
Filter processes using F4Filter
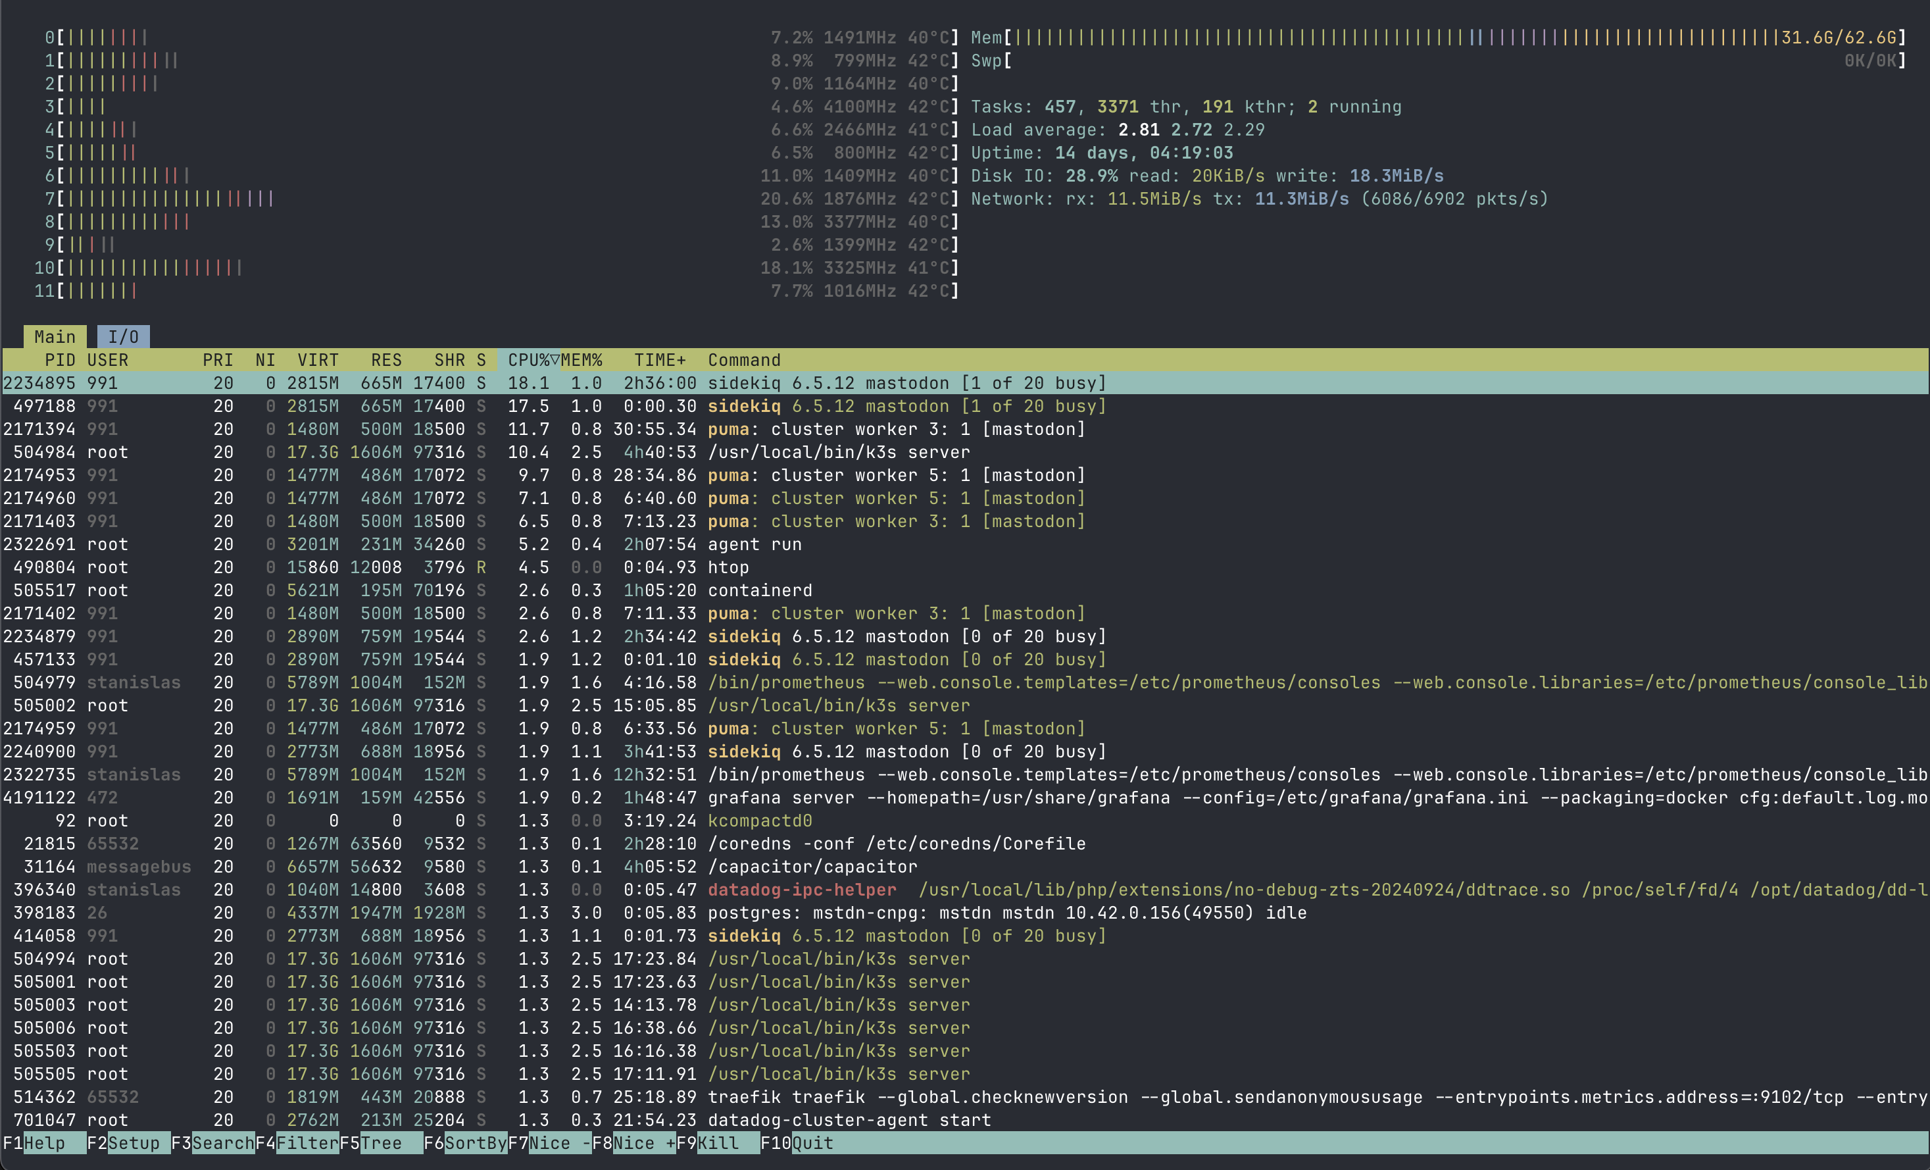pyautogui.click(x=299, y=1144)
